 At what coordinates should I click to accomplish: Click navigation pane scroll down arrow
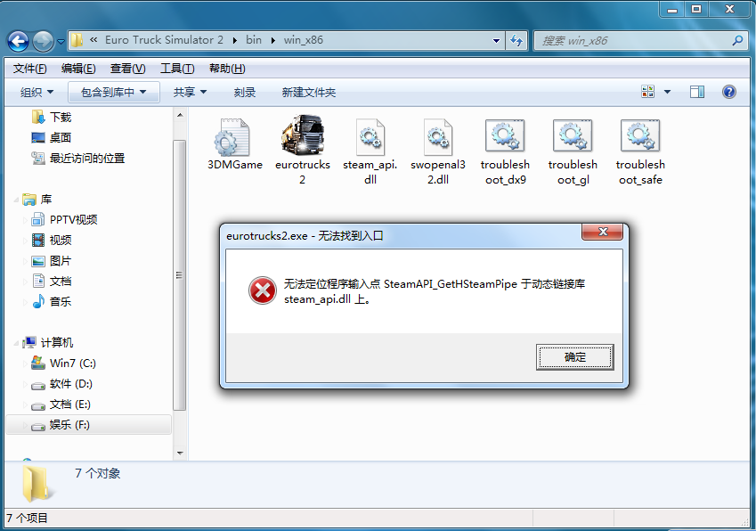click(180, 453)
